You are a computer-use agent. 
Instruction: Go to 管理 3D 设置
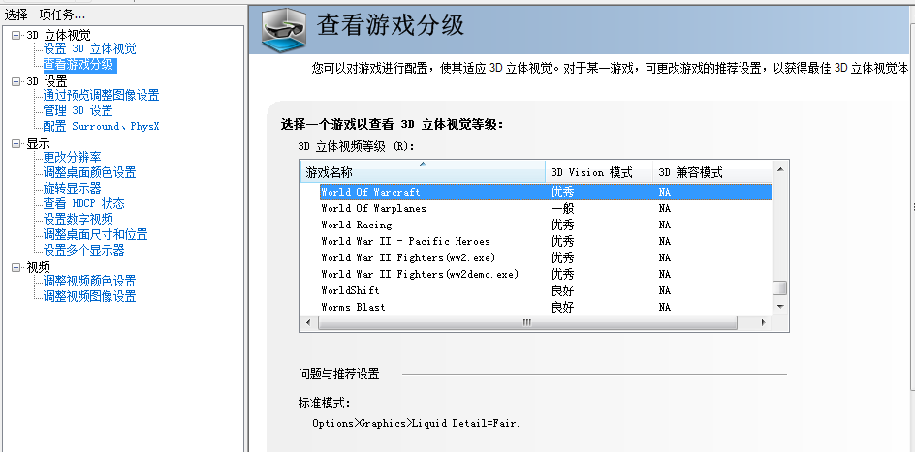pyautogui.click(x=78, y=111)
